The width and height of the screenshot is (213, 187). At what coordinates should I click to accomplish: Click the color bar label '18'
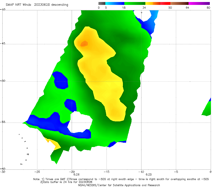click(124, 8)
